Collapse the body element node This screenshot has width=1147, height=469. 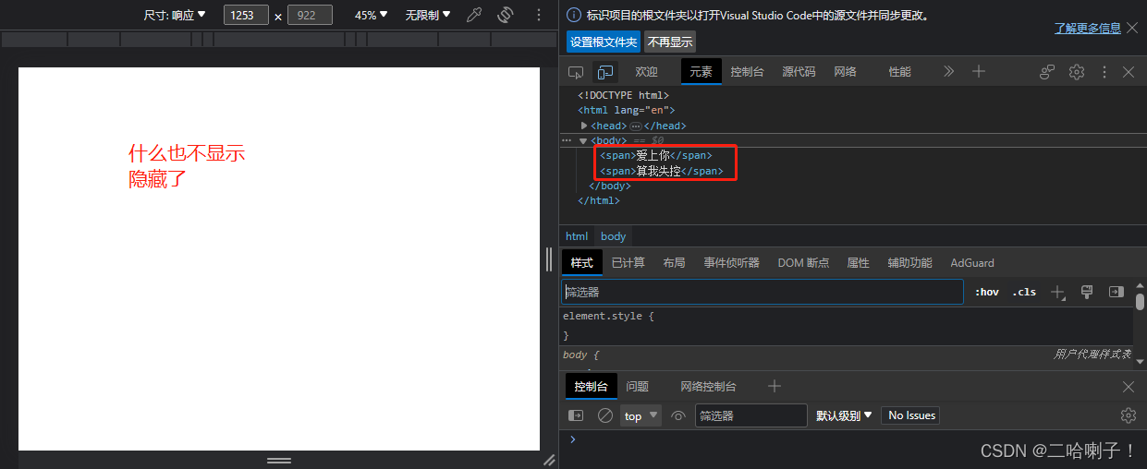[x=583, y=140]
